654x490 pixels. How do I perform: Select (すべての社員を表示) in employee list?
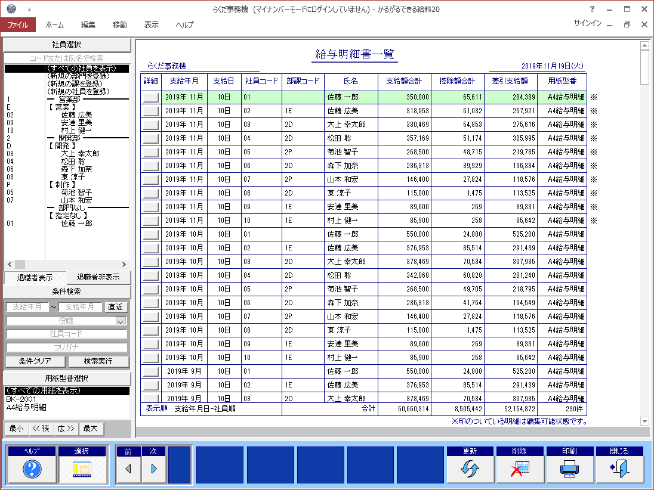click(x=67, y=69)
